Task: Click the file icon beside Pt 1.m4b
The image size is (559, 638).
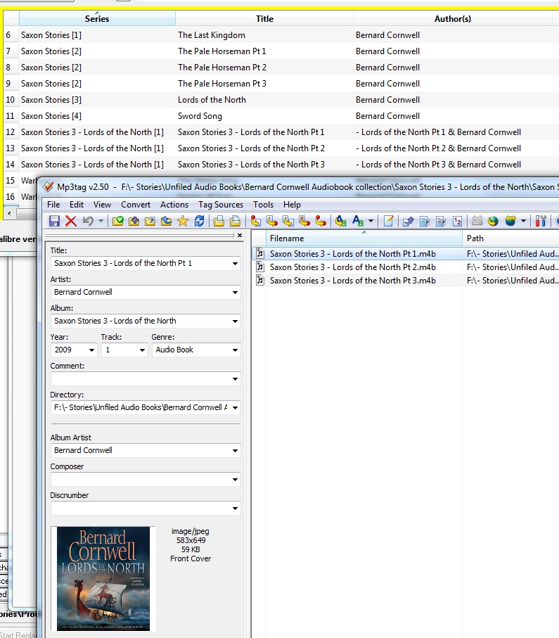Action: [x=260, y=254]
